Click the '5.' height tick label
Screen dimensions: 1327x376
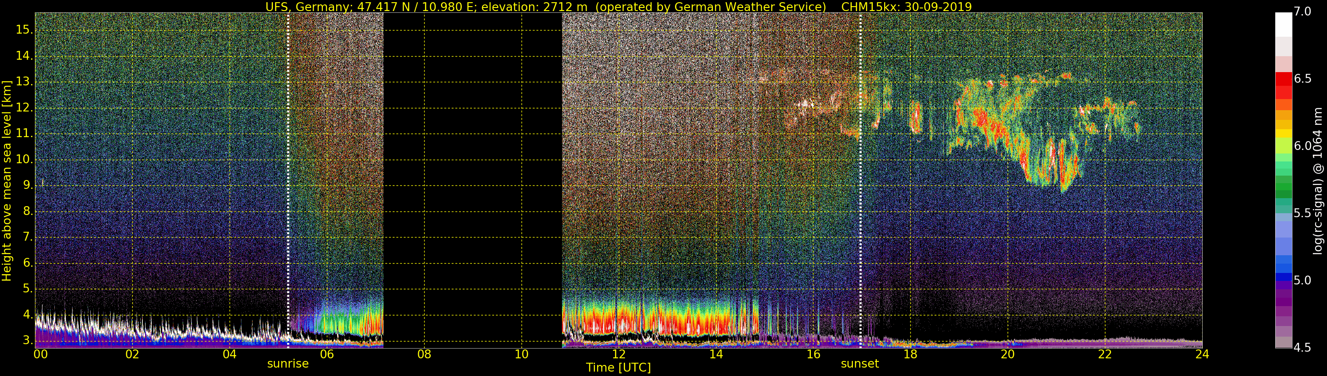tap(27, 288)
